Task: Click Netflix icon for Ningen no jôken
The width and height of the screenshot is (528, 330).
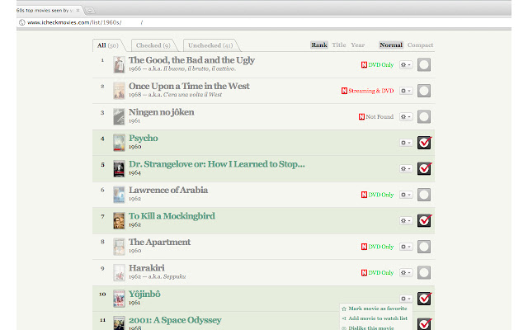Action: coord(361,117)
